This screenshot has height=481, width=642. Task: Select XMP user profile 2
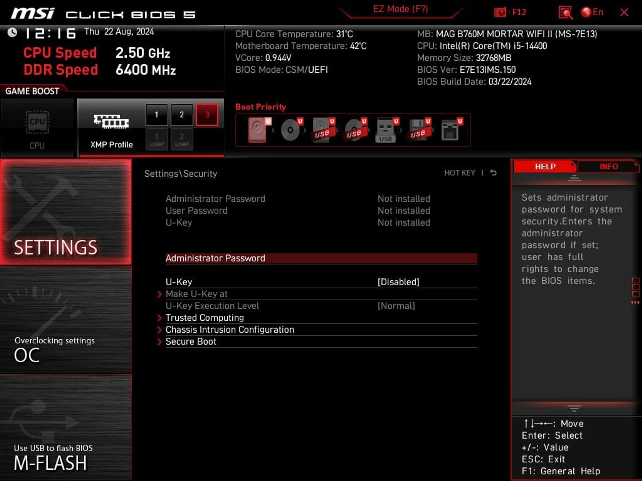coord(182,140)
